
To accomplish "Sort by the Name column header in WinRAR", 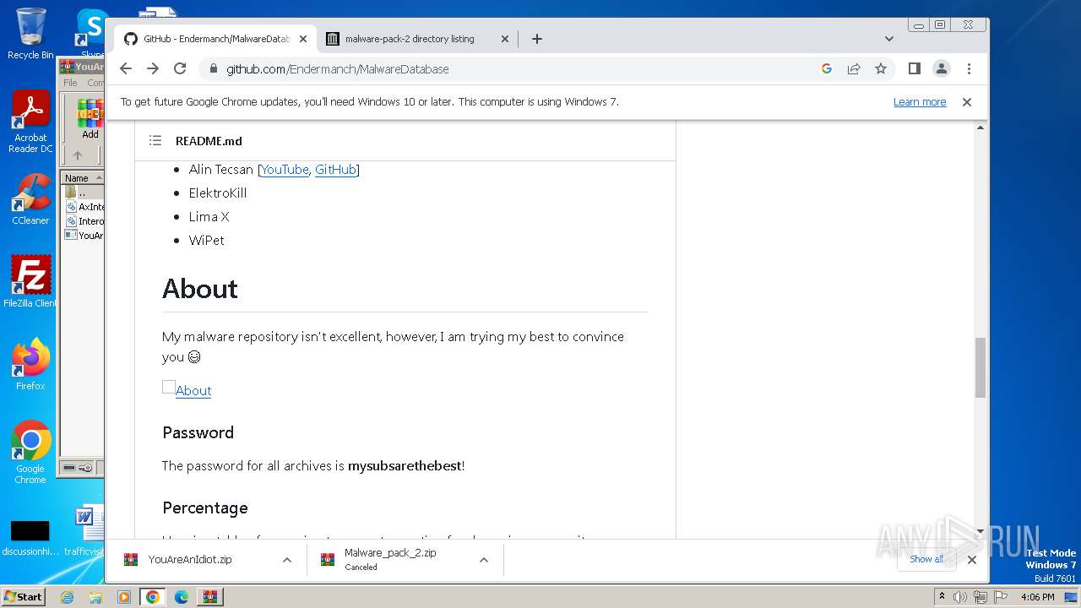I will [x=83, y=177].
